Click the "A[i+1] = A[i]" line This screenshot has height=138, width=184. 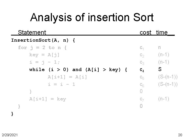tap(67, 77)
